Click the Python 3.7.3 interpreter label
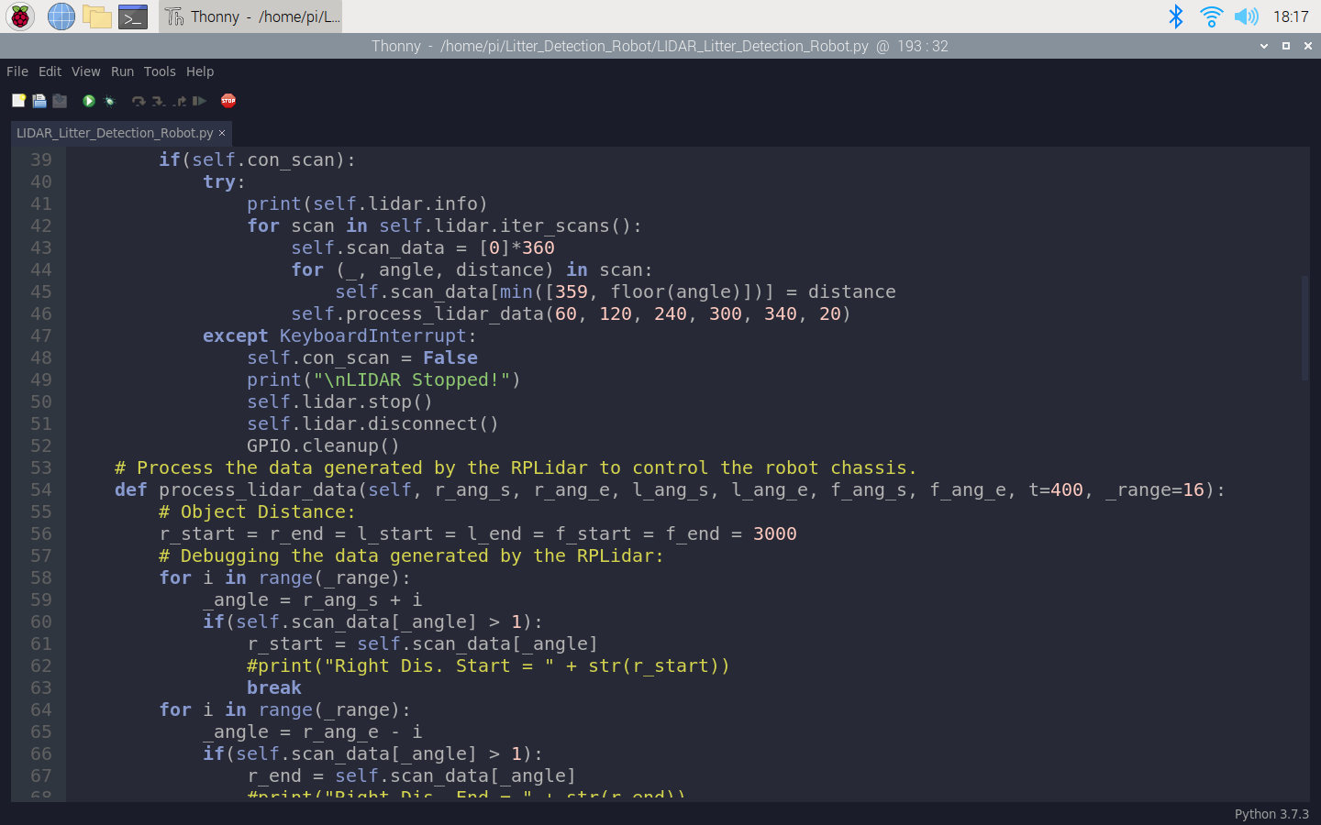Viewport: 1321px width, 825px height. [1271, 814]
